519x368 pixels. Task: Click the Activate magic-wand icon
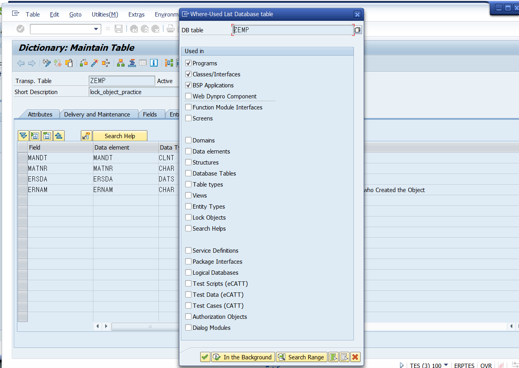[x=95, y=63]
